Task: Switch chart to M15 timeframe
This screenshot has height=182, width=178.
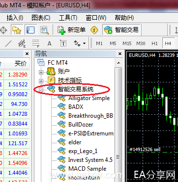Action: [127, 44]
